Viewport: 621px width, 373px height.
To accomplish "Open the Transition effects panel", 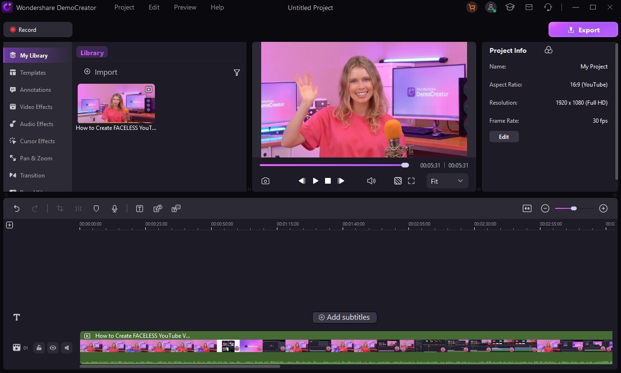I will point(32,175).
